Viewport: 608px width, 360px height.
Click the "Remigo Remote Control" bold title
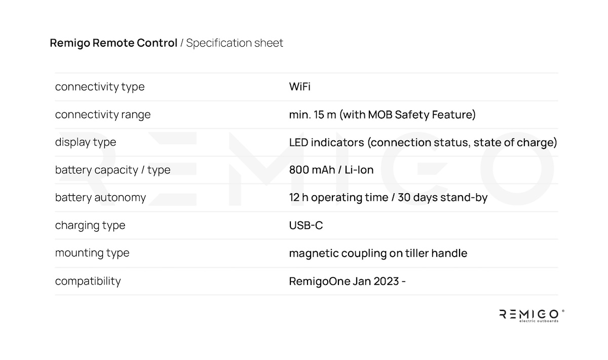(113, 43)
